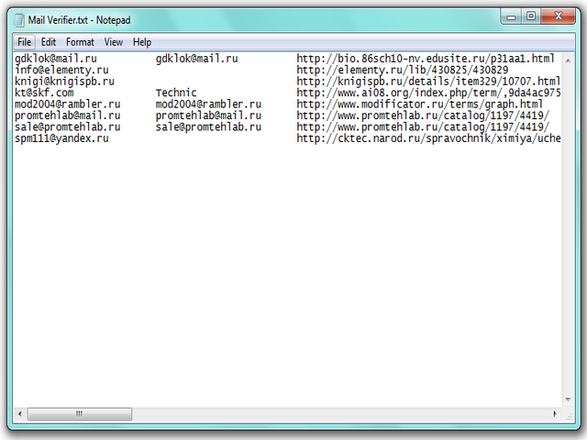Screen dimensions: 587x440
Task: Click the vertical scrollbar up arrow
Action: (x=570, y=58)
